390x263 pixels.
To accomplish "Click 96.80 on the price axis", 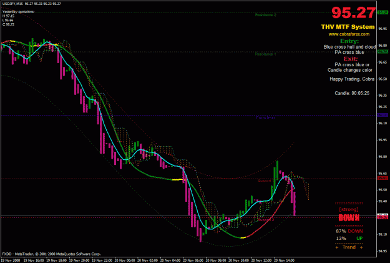I will coord(383,46).
